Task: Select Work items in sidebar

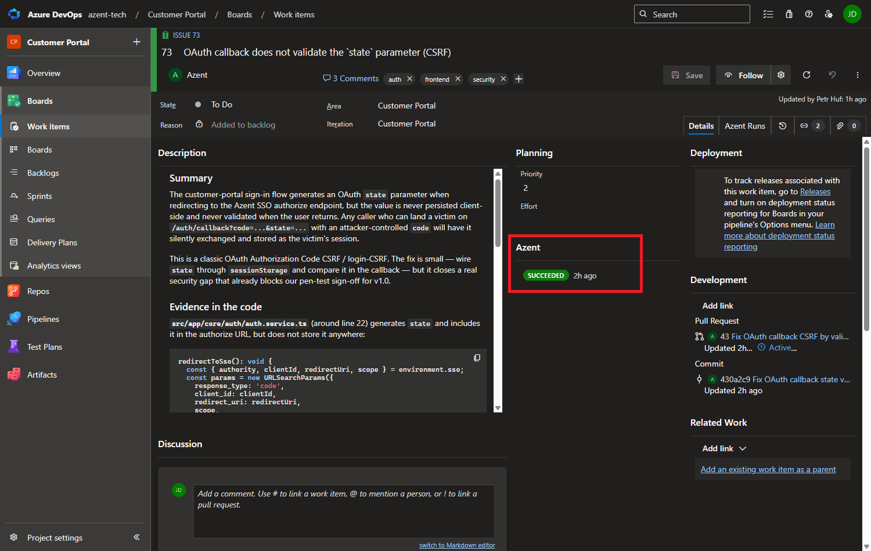Action: 75,126
